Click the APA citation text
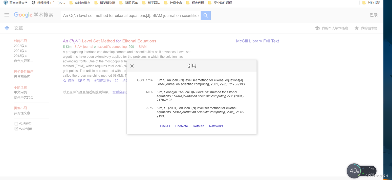392x180 pixels. pos(201,112)
